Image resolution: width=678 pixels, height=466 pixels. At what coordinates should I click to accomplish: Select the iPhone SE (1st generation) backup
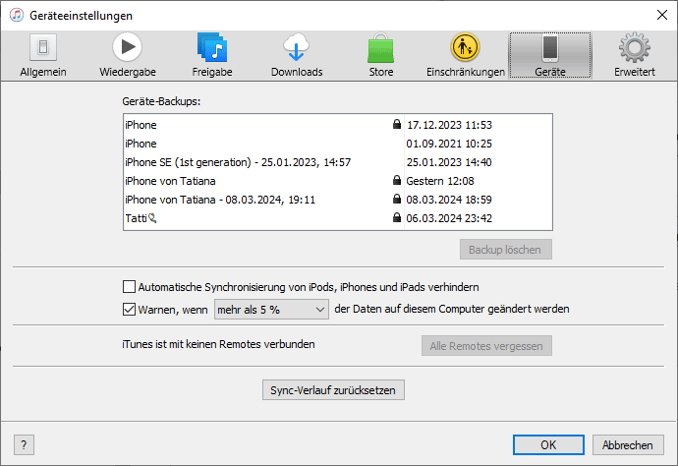tap(338, 162)
